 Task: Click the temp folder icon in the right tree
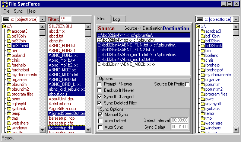(x=203, y=113)
